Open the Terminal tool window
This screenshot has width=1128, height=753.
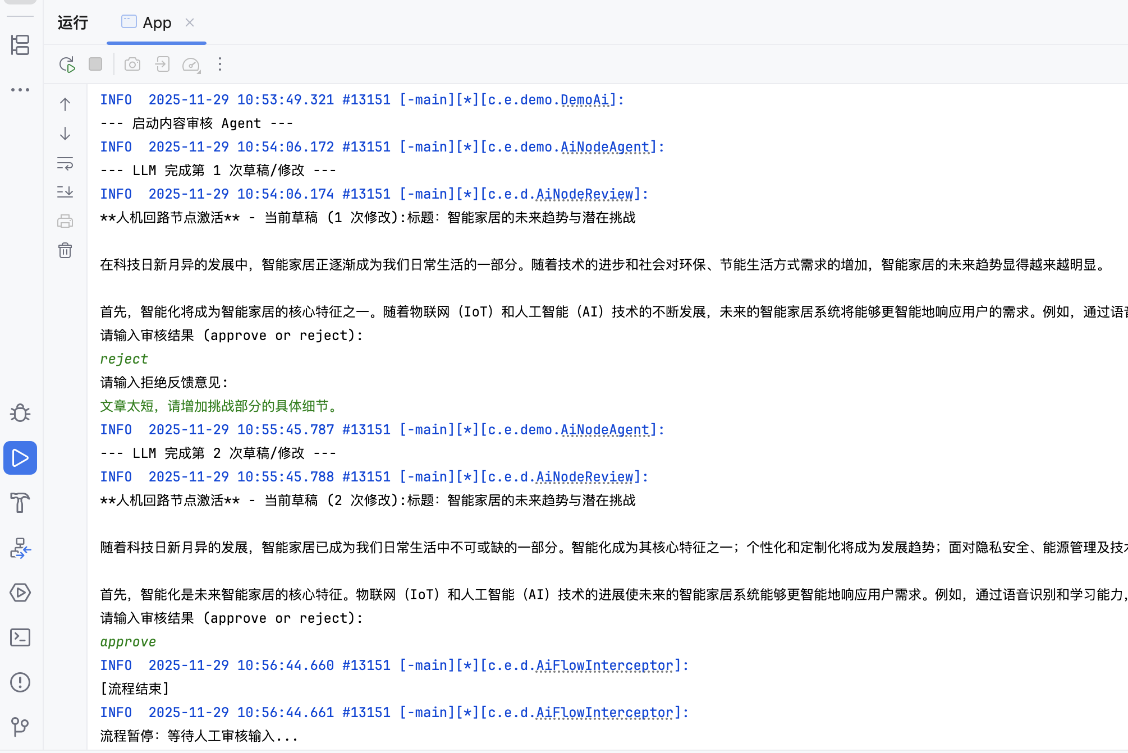tap(20, 637)
